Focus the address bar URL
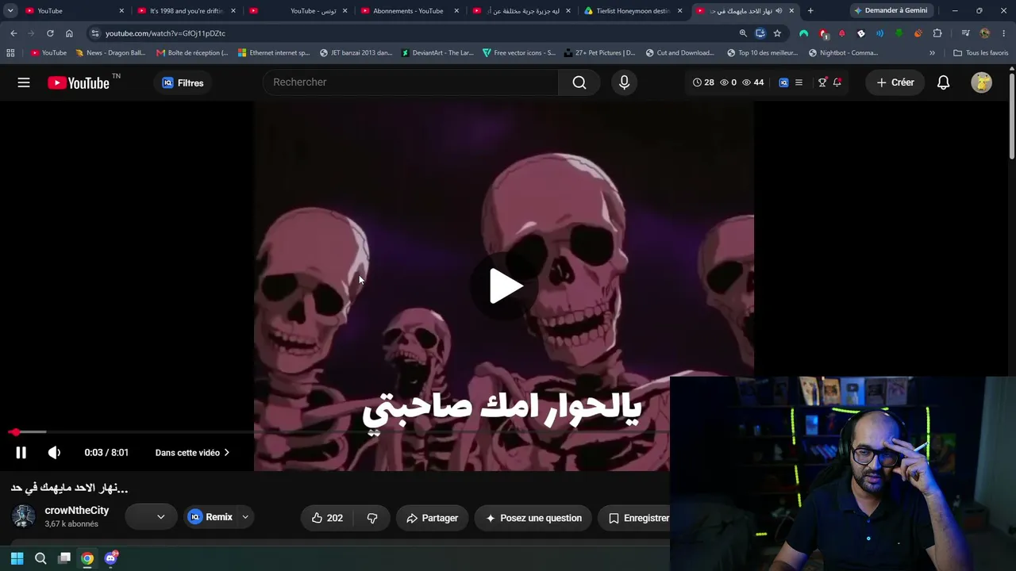The height and width of the screenshot is (571, 1016). click(x=165, y=33)
